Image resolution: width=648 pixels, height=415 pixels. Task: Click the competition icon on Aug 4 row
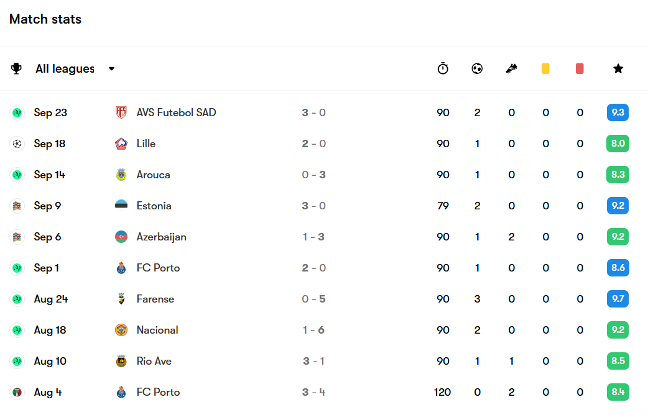tap(17, 392)
